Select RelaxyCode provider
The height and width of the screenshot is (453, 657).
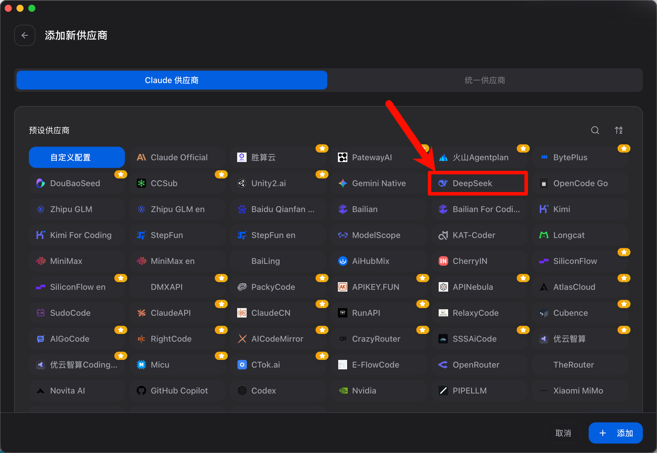coord(479,313)
